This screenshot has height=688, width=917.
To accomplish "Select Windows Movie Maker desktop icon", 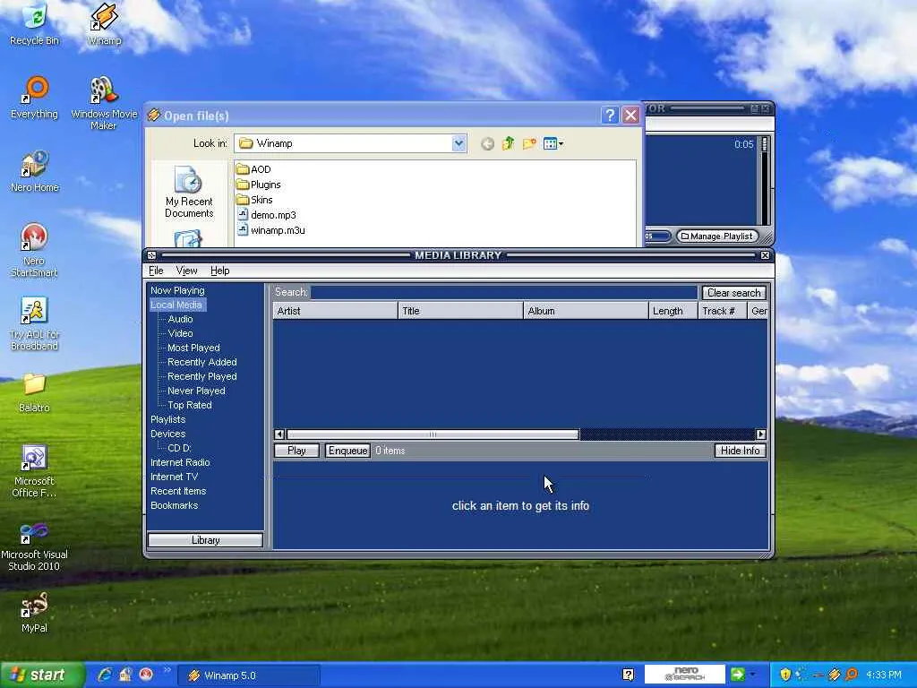I will [x=104, y=103].
